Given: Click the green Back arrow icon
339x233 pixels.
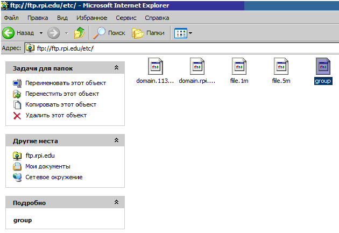Looking at the screenshot, I should [x=8, y=33].
